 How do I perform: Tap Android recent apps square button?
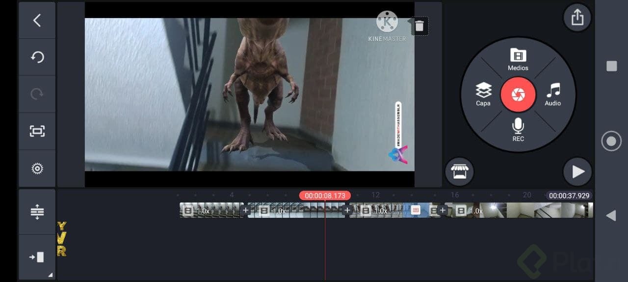tap(611, 66)
